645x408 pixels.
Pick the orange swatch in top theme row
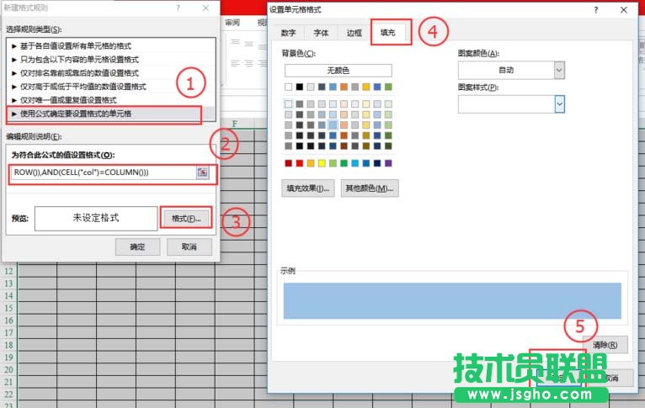344,87
